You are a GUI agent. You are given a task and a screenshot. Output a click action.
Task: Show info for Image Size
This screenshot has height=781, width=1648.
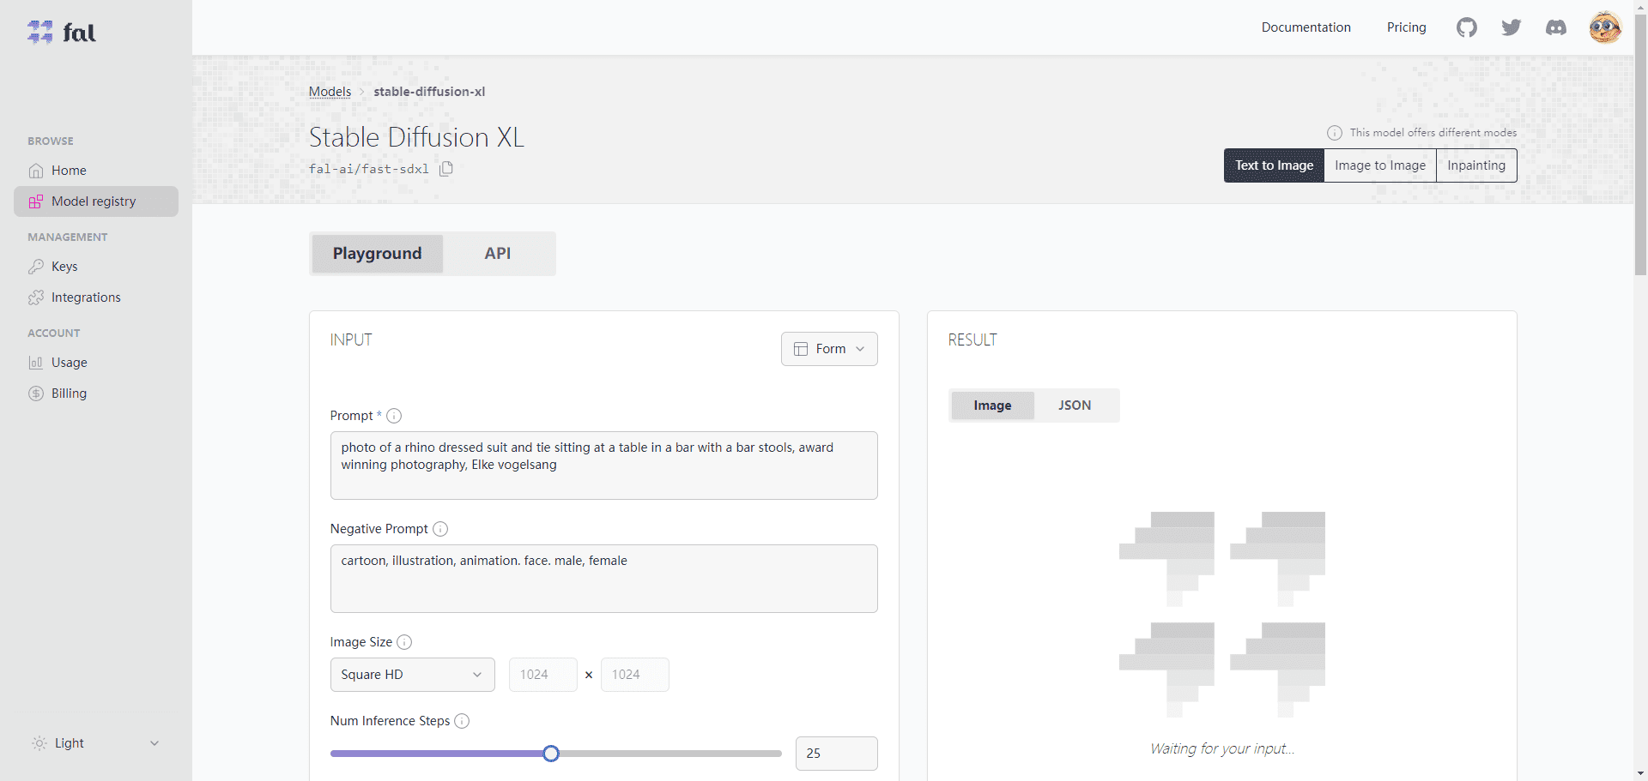tap(404, 642)
